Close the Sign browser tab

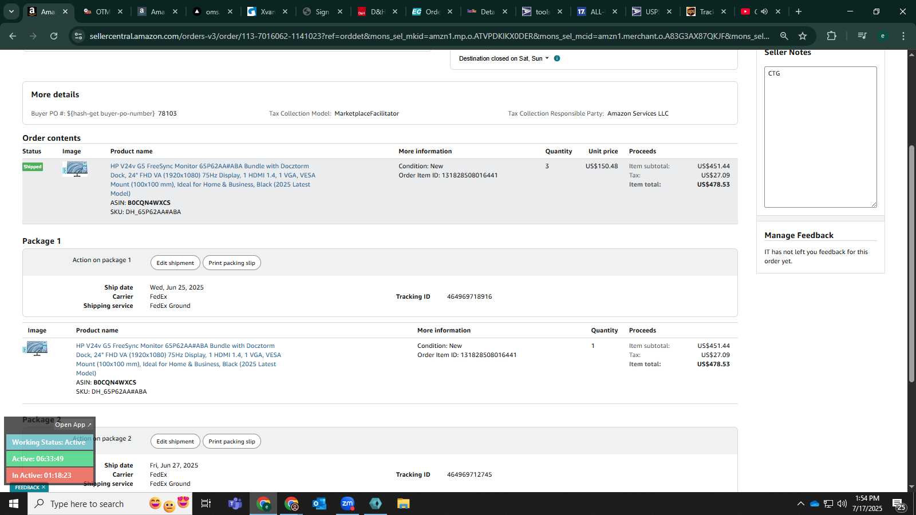tap(340, 11)
